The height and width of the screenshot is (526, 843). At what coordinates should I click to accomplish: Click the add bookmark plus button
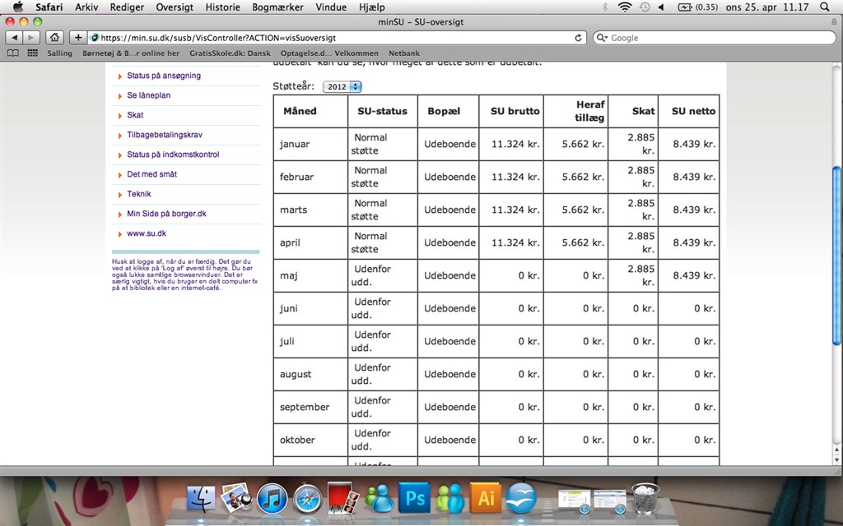[78, 38]
